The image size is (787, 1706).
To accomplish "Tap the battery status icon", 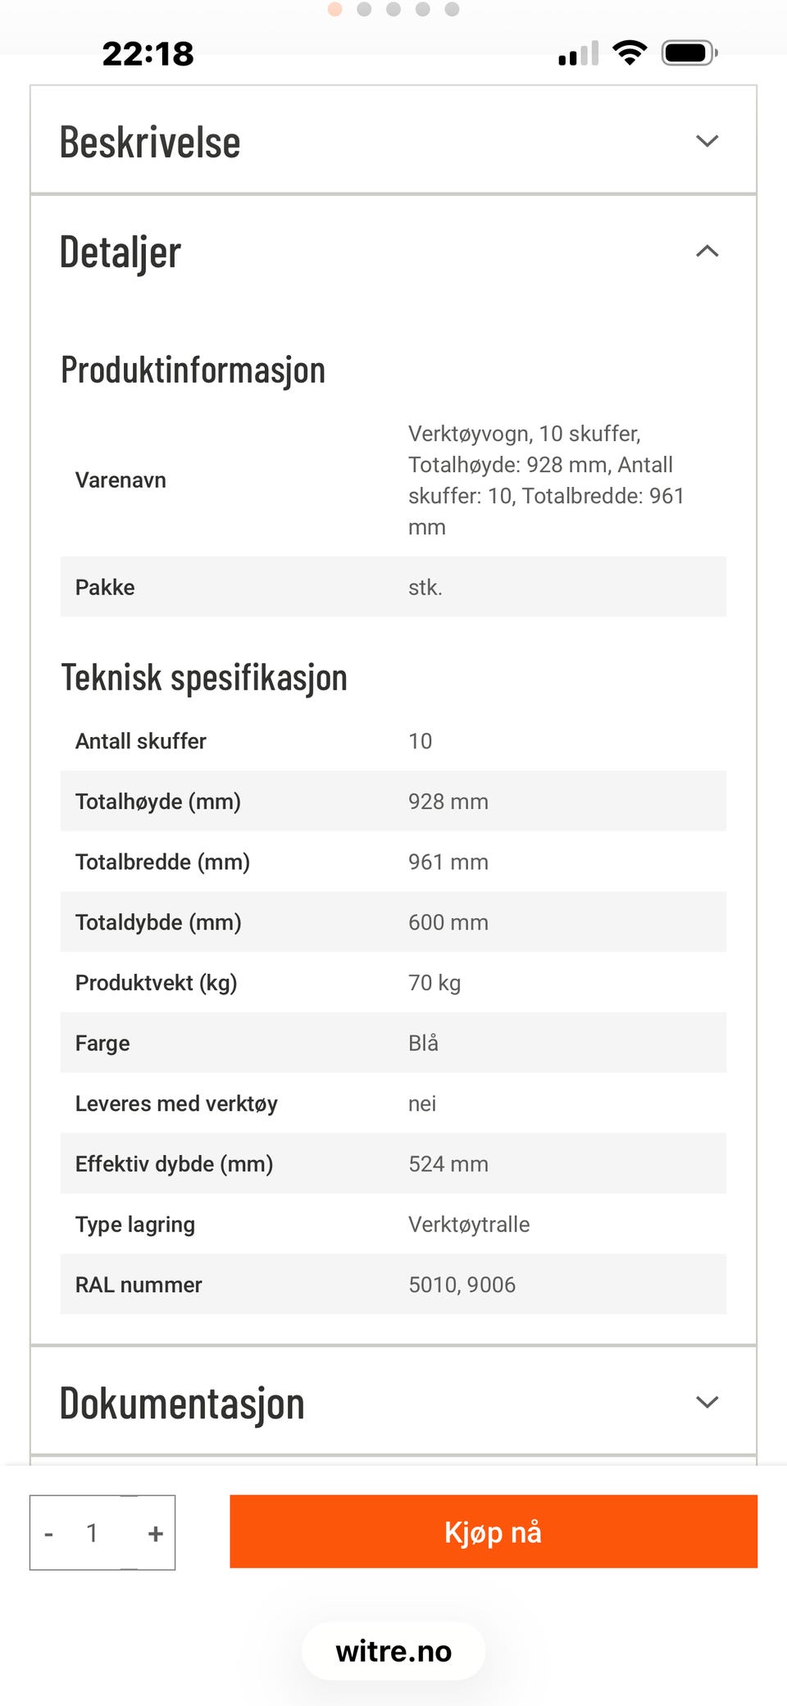I will pos(690,53).
